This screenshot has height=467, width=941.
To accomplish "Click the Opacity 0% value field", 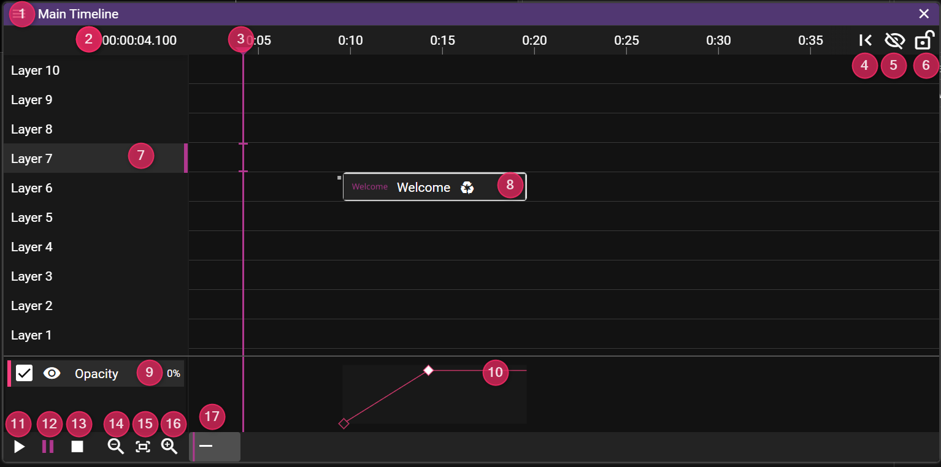I will coord(174,374).
